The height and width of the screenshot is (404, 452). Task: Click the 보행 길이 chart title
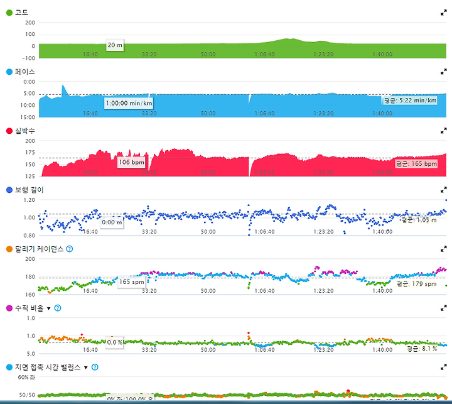click(29, 190)
